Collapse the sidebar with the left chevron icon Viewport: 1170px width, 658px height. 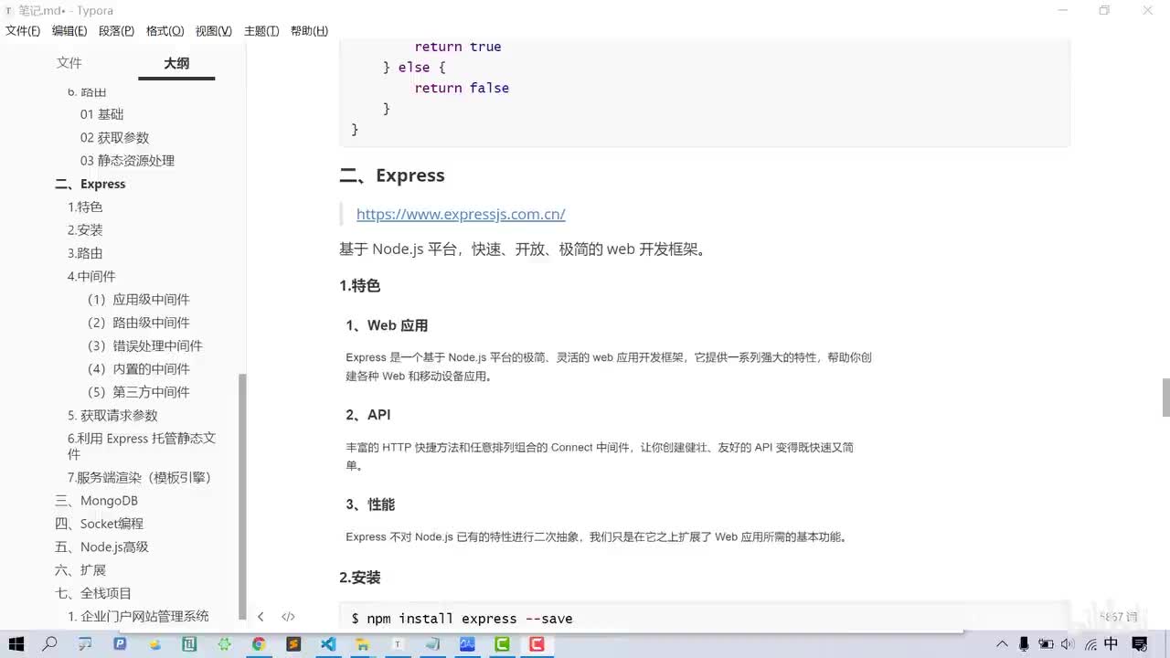[x=261, y=617]
